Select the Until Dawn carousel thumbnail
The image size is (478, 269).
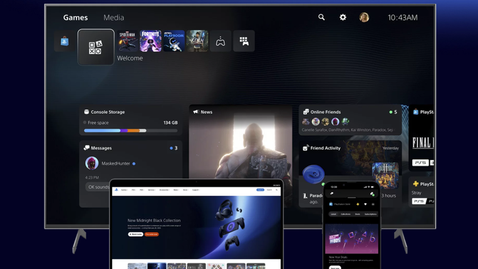pos(196,266)
